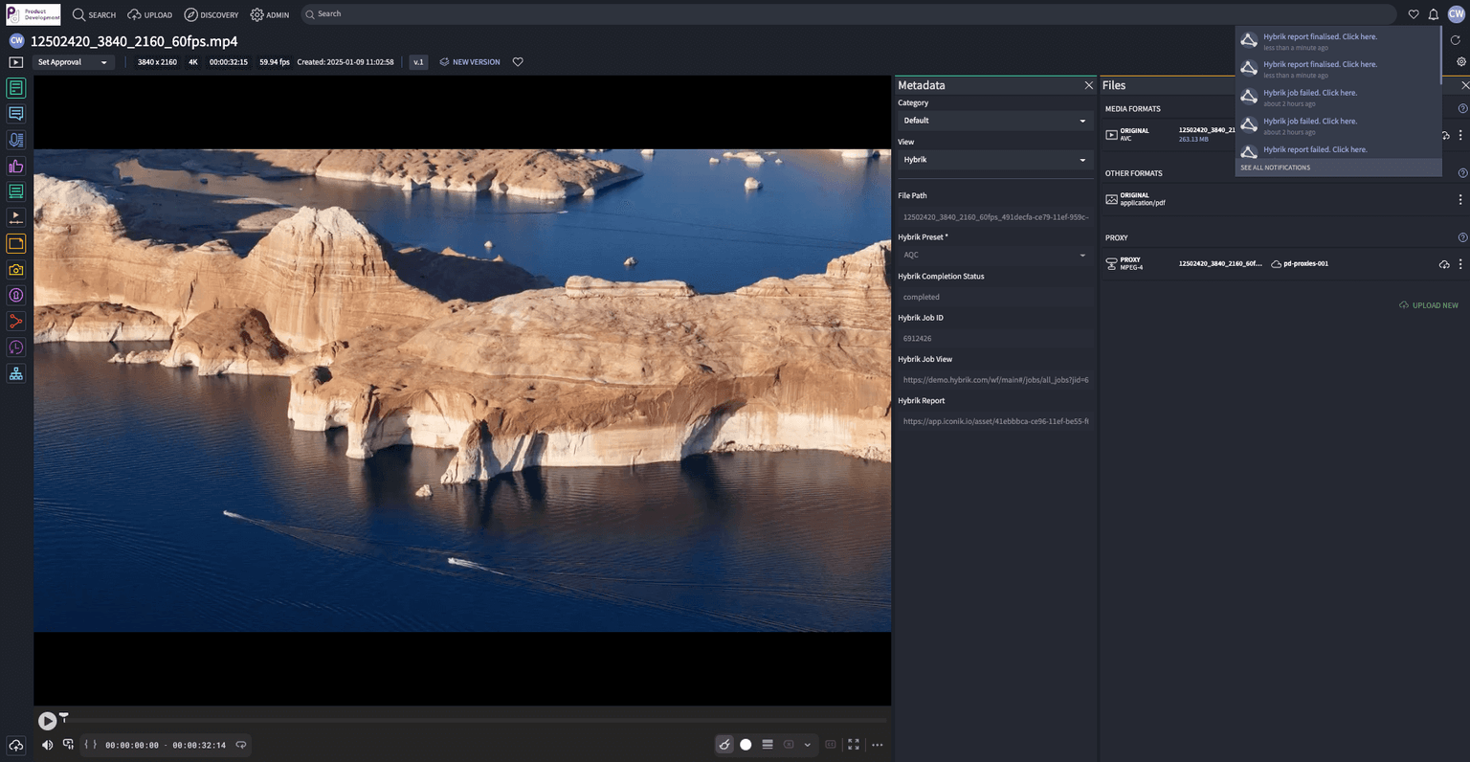Click the Hybrik Job ID field
The image size is (1470, 762).
[994, 339]
